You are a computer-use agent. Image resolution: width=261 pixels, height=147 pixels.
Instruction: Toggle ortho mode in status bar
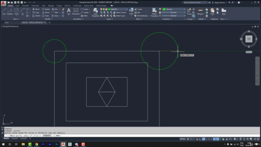tap(200, 139)
